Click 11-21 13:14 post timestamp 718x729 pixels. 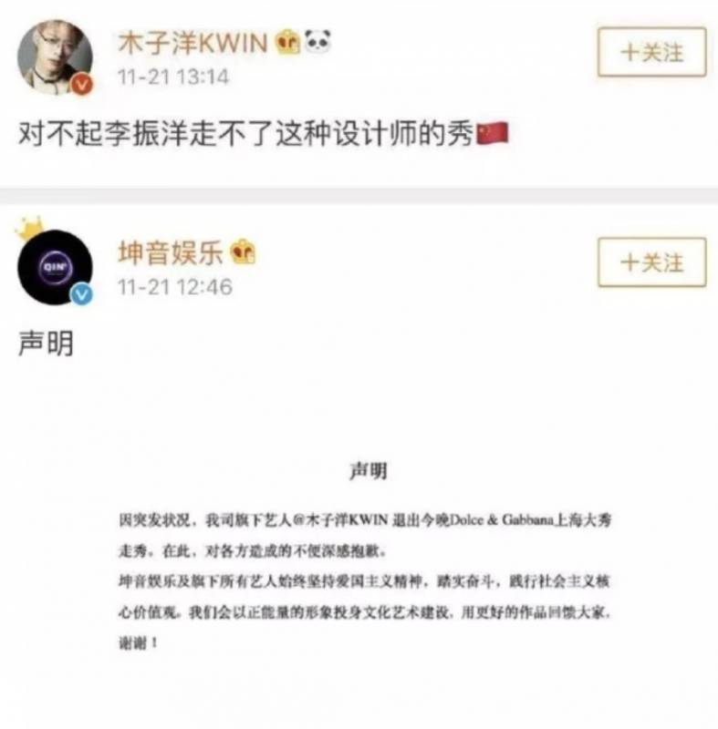click(x=173, y=77)
